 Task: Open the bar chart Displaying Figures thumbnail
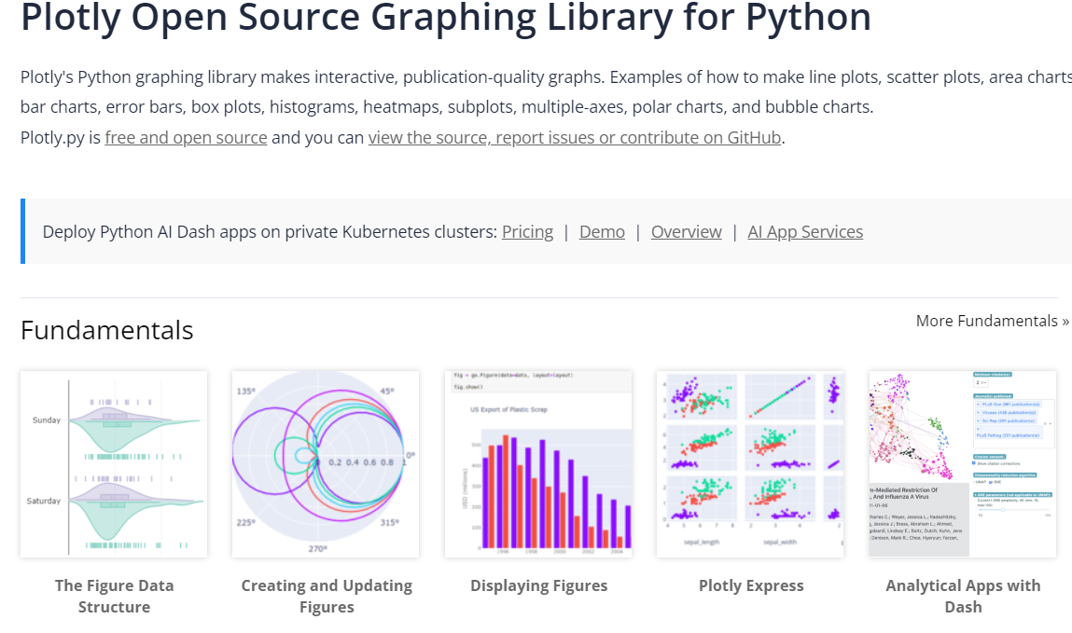538,464
